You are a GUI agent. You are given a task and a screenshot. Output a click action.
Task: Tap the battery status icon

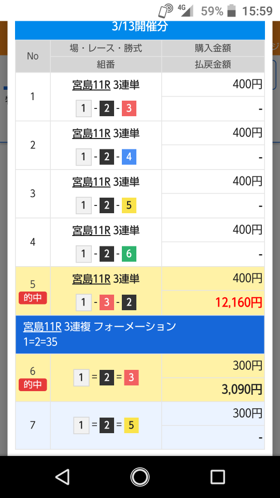point(232,11)
